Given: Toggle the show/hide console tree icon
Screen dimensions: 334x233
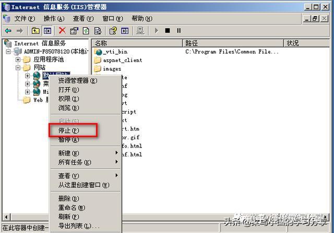Looking at the screenshot, I should click(47, 31).
